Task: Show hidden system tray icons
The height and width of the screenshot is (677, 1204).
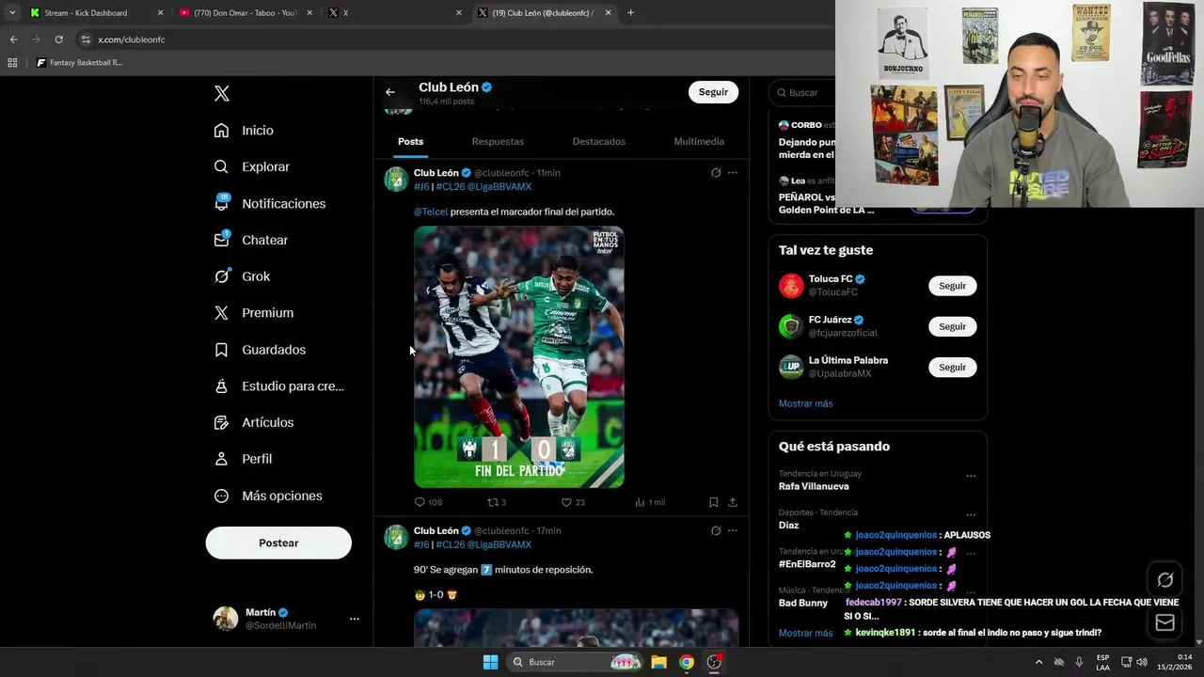Action: tap(1038, 662)
